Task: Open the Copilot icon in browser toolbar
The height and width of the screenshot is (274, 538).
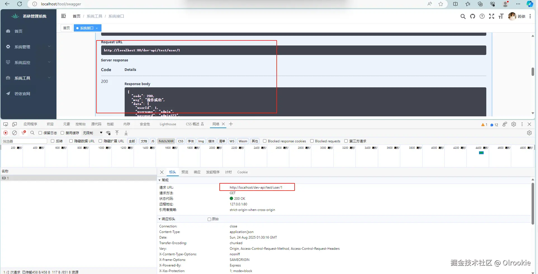Action: coord(530,4)
